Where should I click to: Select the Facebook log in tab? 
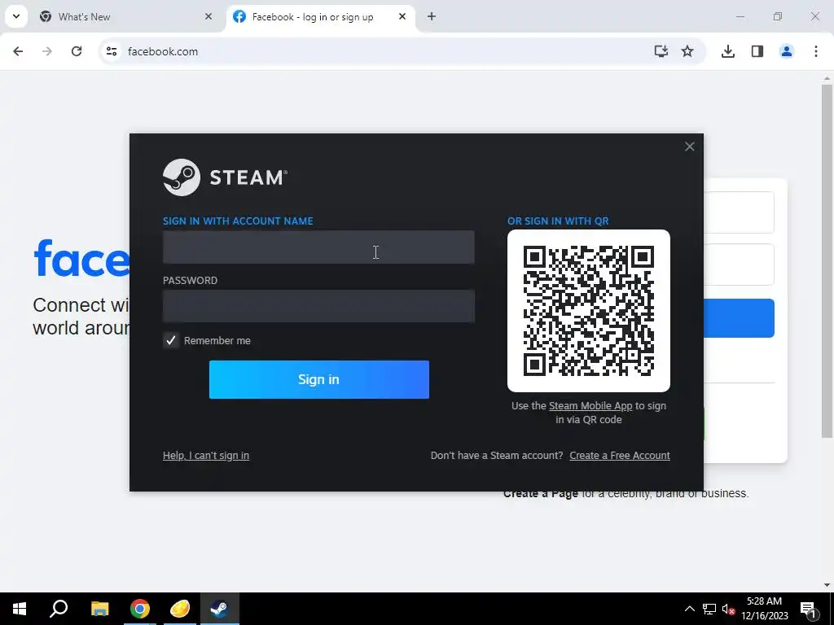(321, 17)
